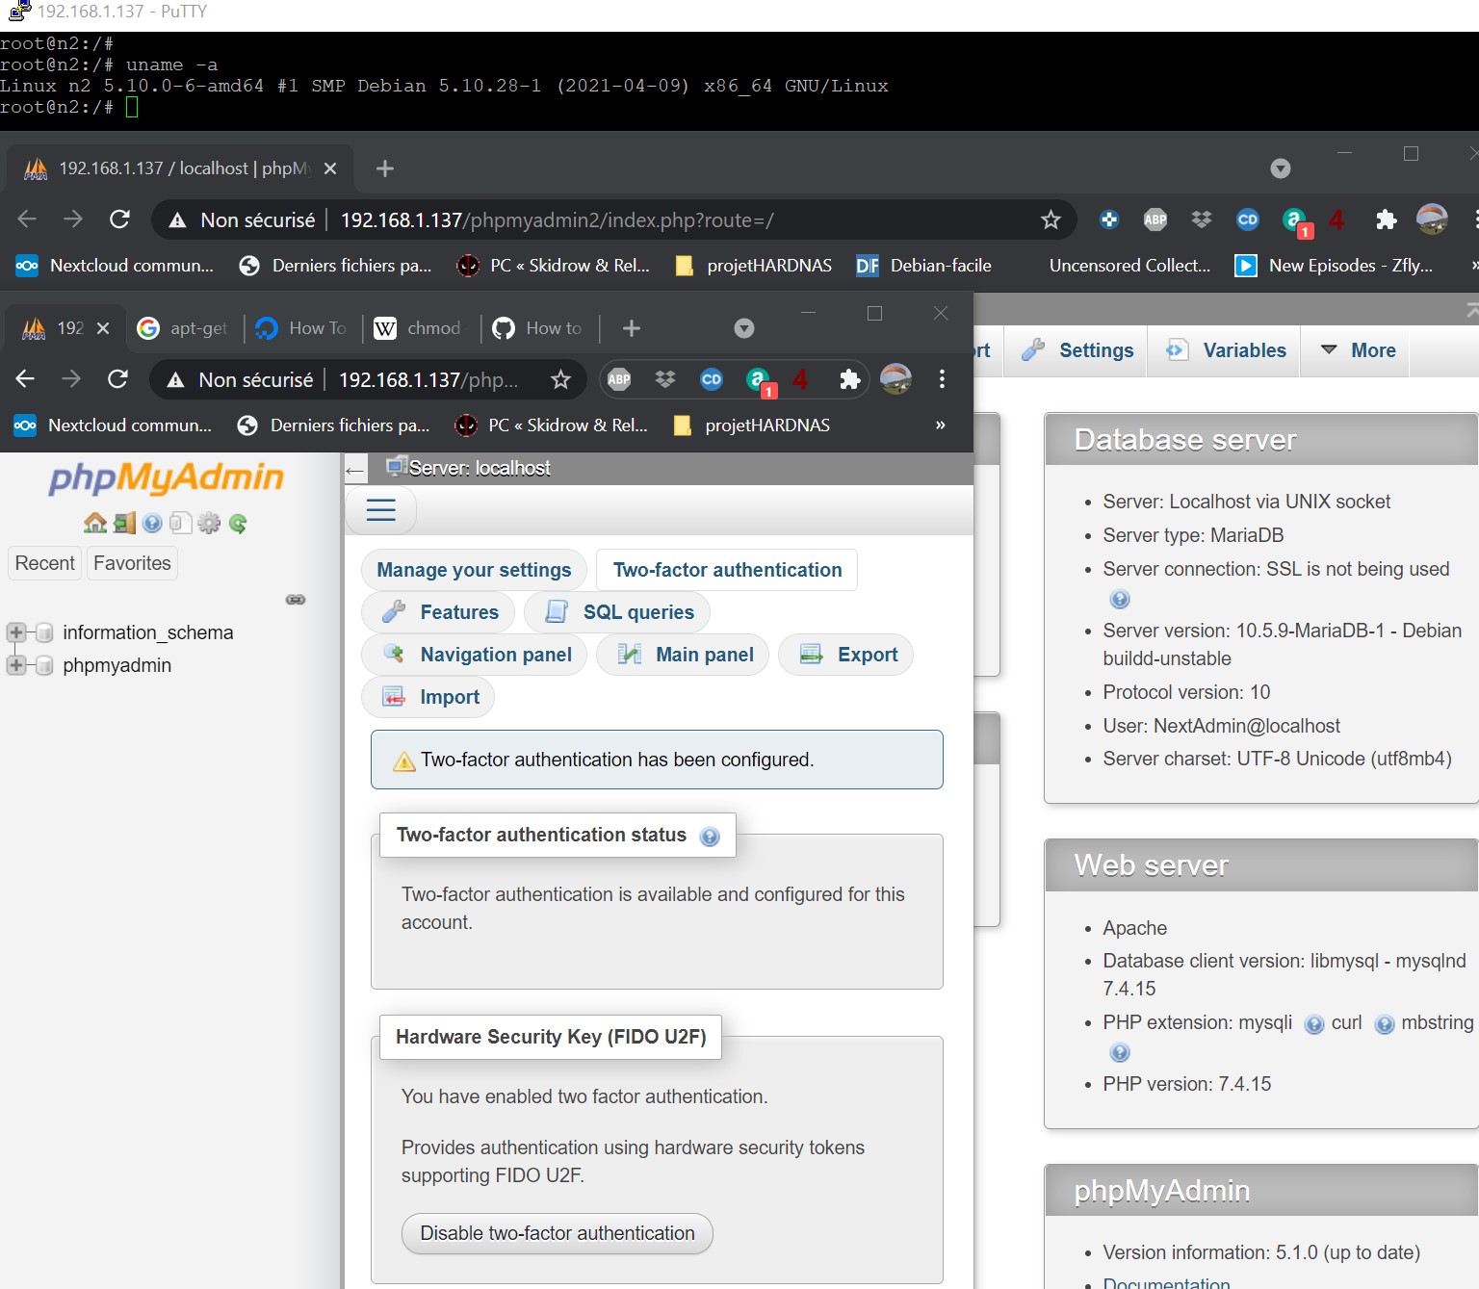Expand the information_schema database node
The height and width of the screenshot is (1289, 1479).
tap(15, 632)
